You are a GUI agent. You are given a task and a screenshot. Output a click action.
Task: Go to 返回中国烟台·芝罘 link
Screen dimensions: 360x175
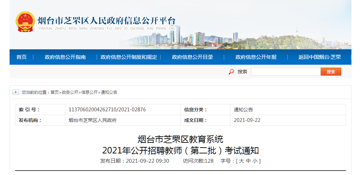(320, 57)
